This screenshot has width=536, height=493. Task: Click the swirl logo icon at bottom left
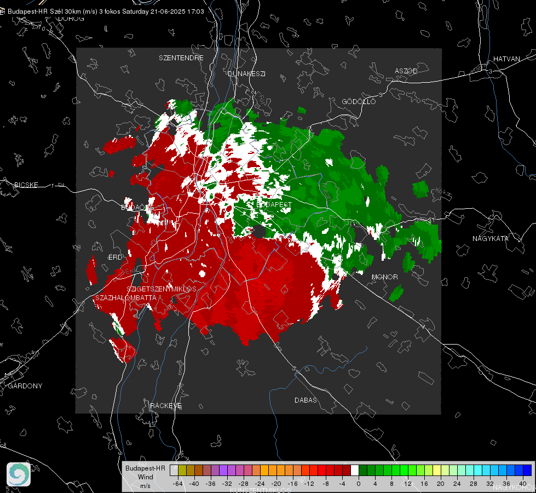[19, 474]
